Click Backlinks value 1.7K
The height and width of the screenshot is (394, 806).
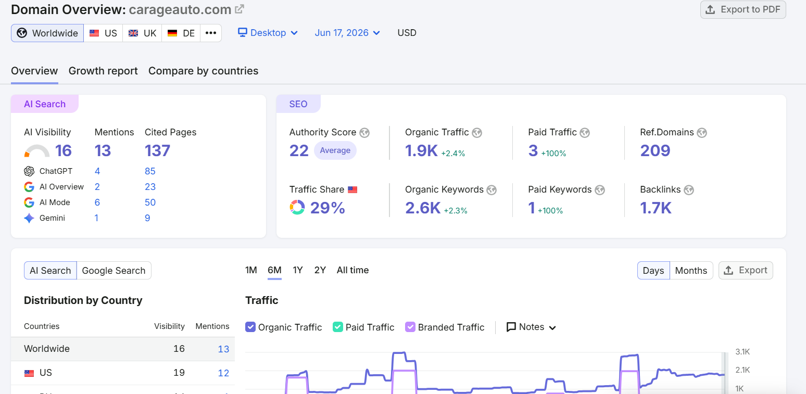coord(656,208)
